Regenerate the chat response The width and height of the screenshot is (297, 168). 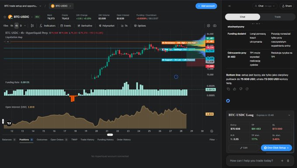247,89
